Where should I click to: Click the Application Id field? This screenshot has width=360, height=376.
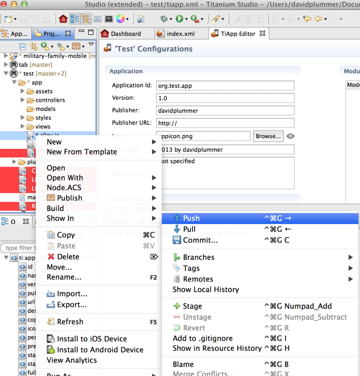(x=225, y=86)
